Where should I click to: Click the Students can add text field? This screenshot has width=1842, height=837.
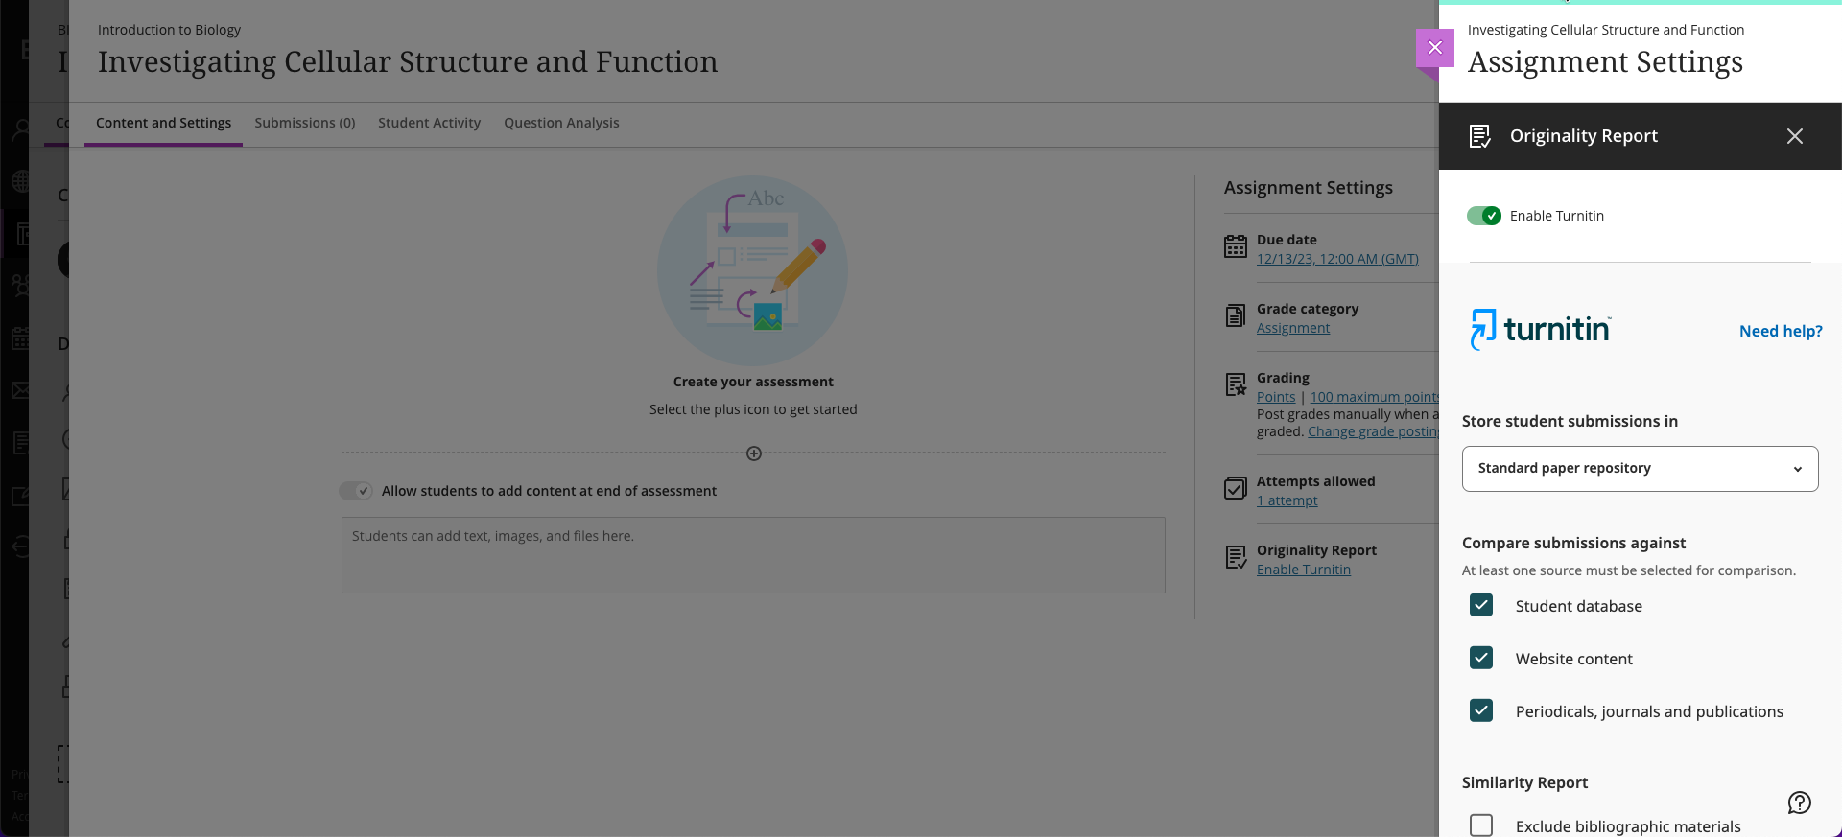[x=753, y=555]
